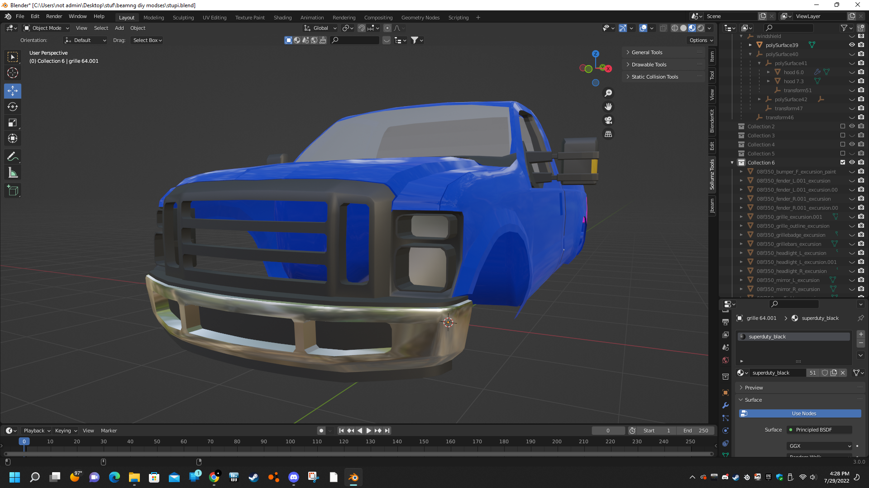Open the Object Mode dropdown
This screenshot has height=488, width=869.
(x=46, y=28)
